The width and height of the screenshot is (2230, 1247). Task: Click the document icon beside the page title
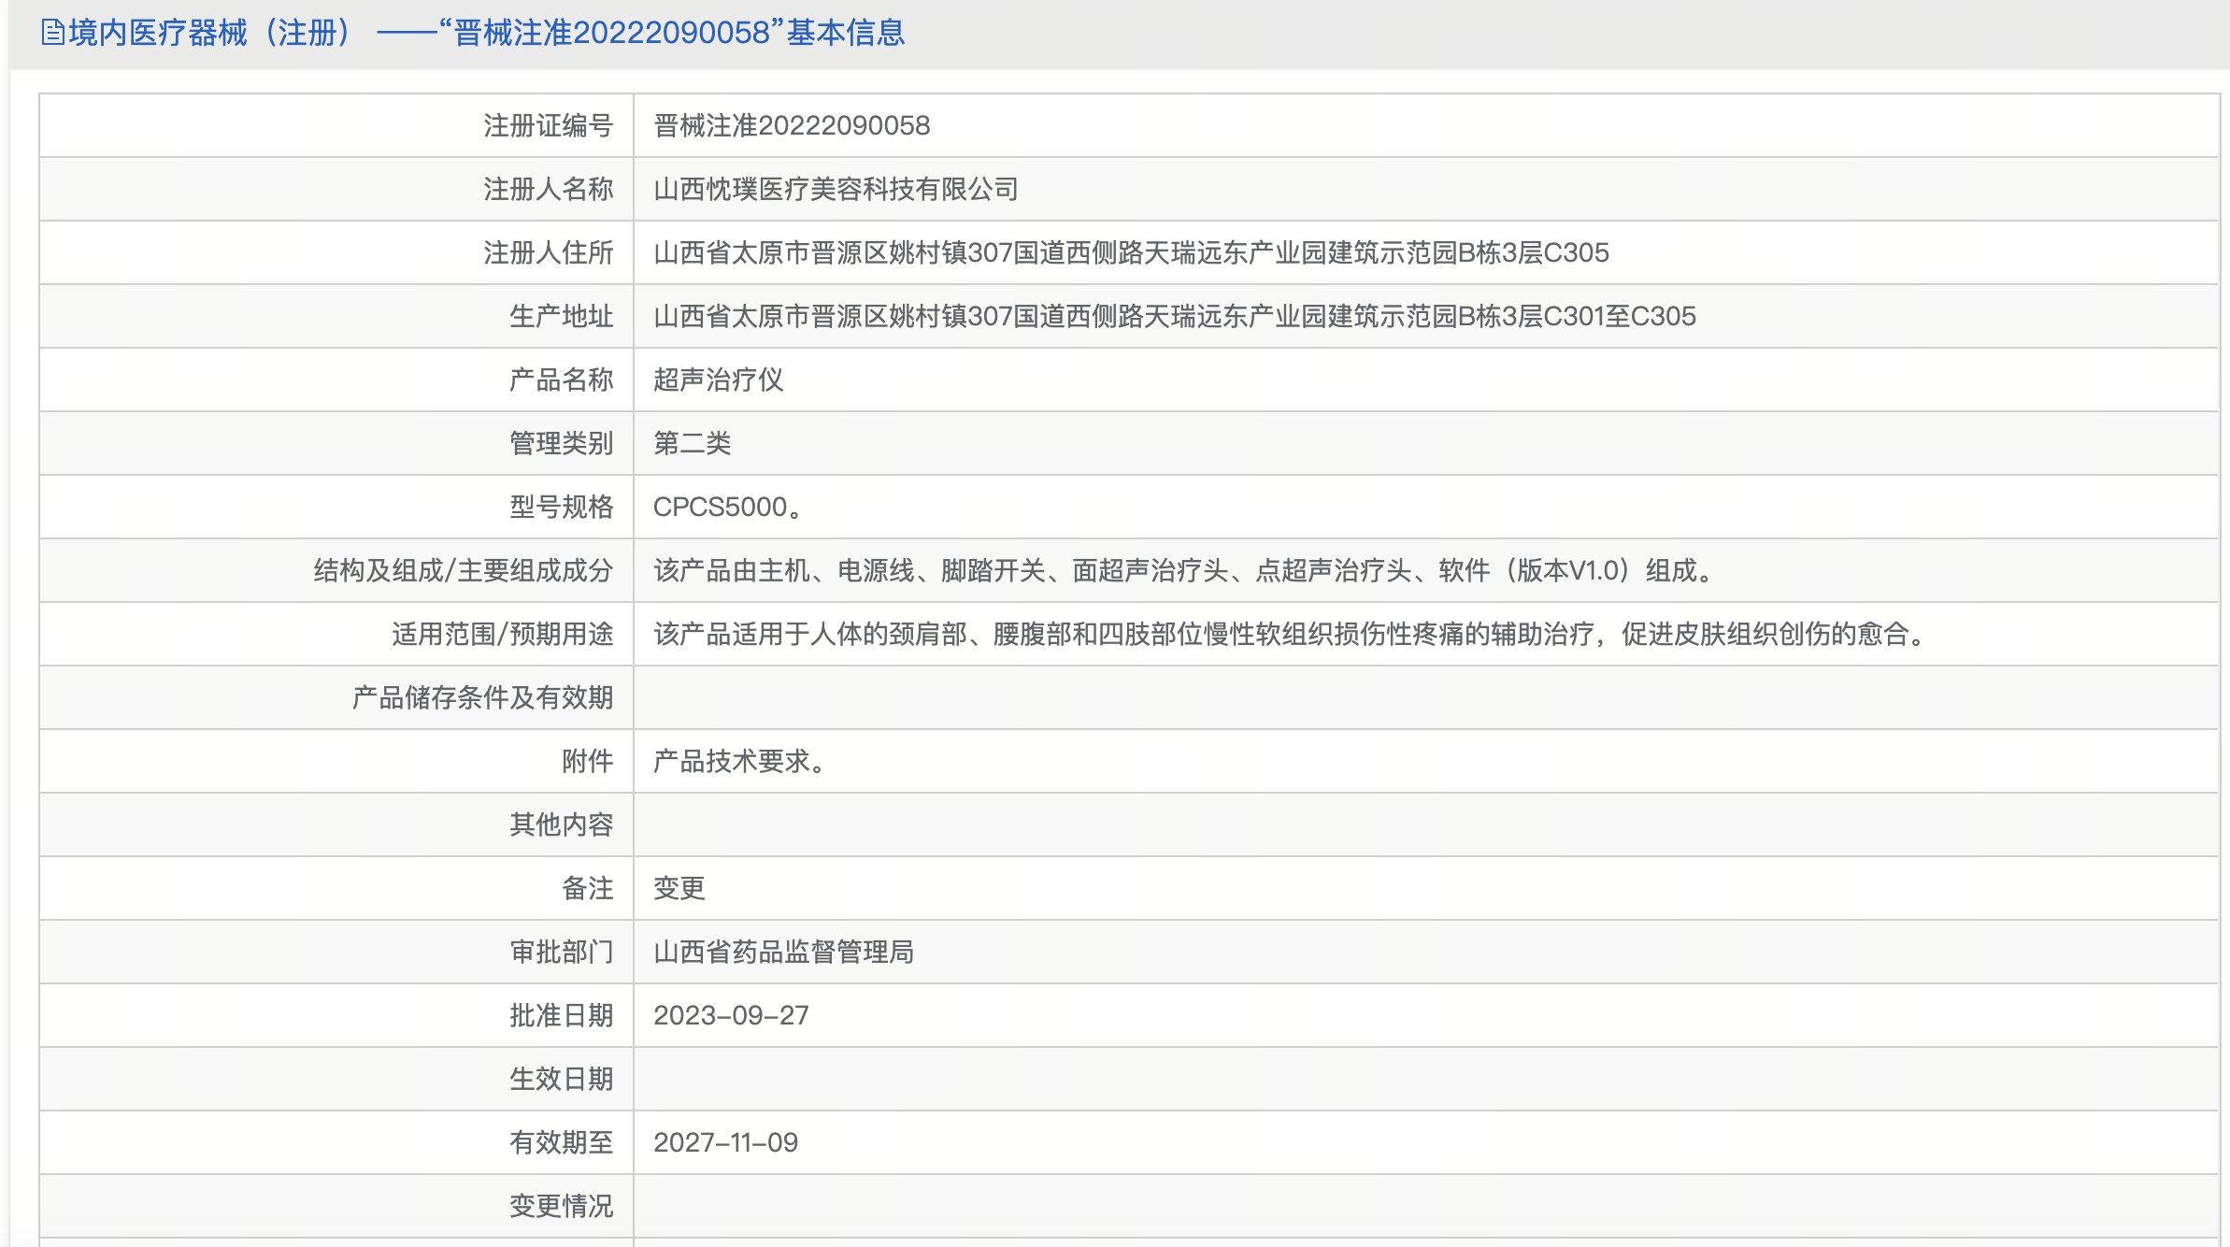point(53,33)
